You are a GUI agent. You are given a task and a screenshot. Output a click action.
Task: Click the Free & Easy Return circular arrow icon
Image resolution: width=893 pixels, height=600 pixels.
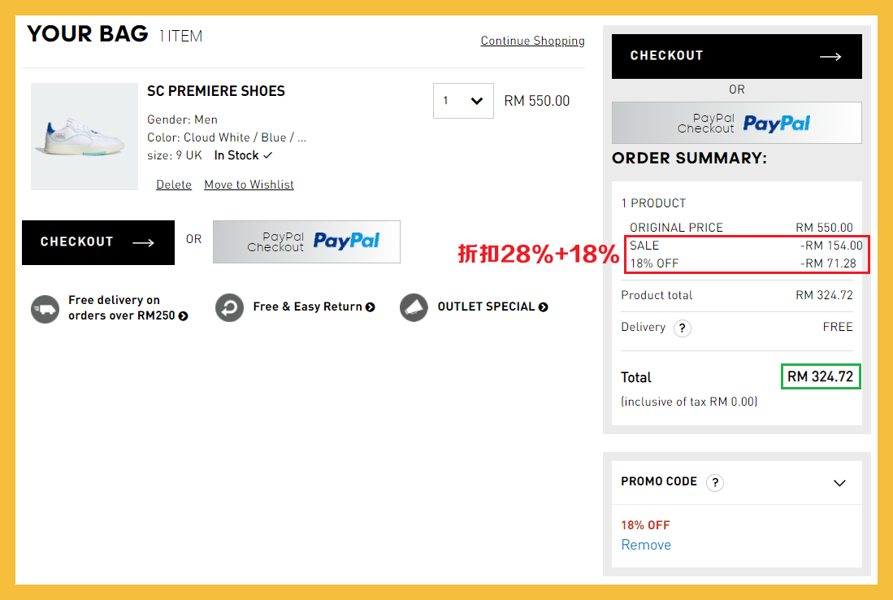pyautogui.click(x=230, y=308)
